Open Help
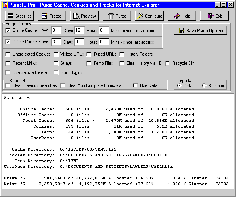Image resolution: width=236 pixels, height=197 pixels. click(182, 16)
